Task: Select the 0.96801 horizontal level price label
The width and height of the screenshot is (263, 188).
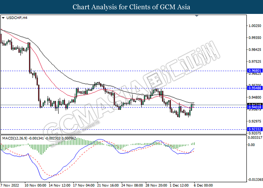Action: click(255, 71)
